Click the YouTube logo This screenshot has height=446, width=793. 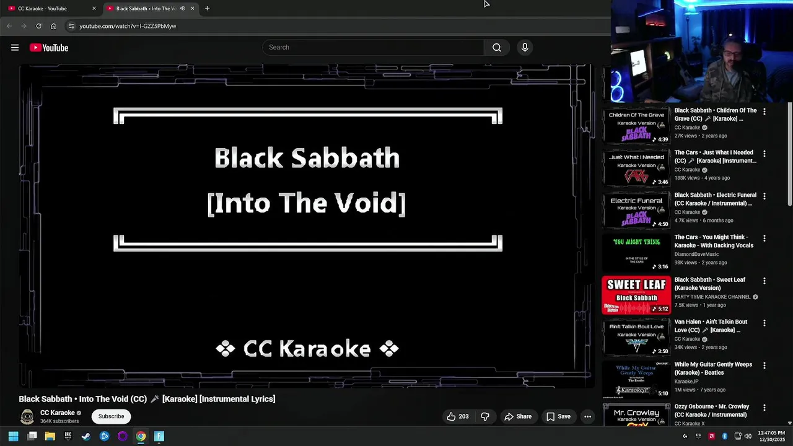click(49, 48)
